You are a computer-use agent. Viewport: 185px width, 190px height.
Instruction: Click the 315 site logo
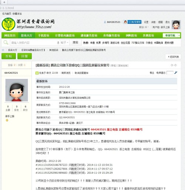tap(9, 24)
